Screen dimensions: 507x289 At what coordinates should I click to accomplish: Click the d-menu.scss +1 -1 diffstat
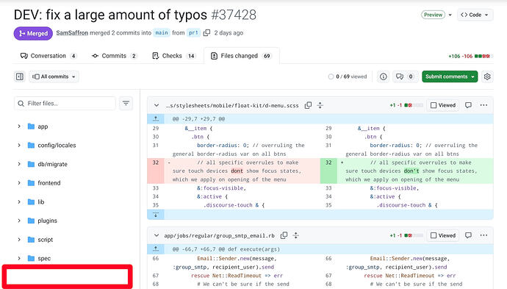click(406, 105)
